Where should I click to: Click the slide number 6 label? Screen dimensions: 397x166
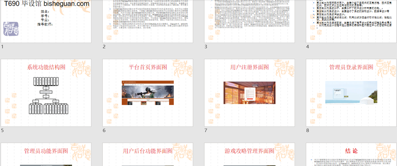(104, 130)
